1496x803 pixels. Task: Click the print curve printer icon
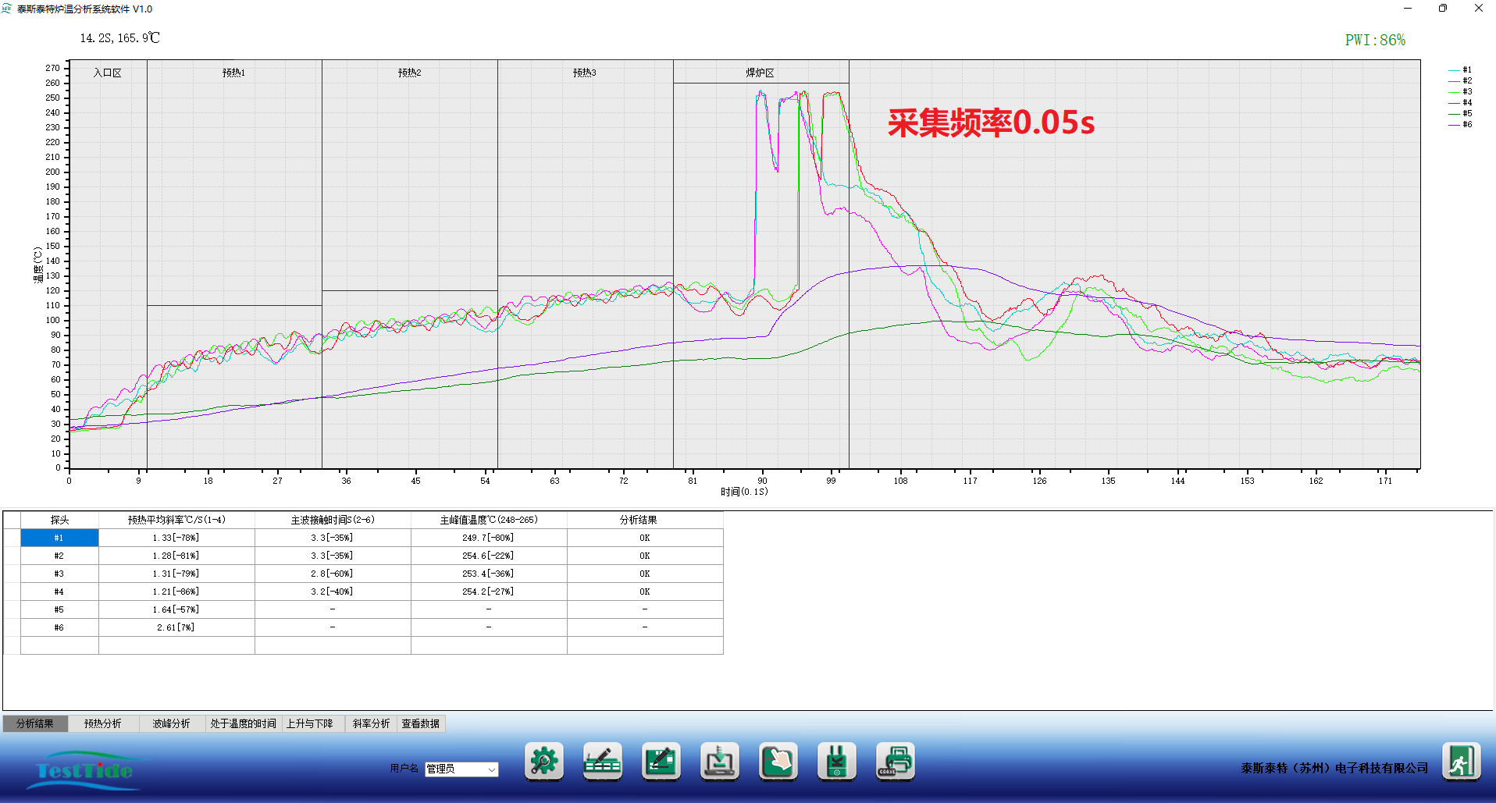pyautogui.click(x=895, y=761)
